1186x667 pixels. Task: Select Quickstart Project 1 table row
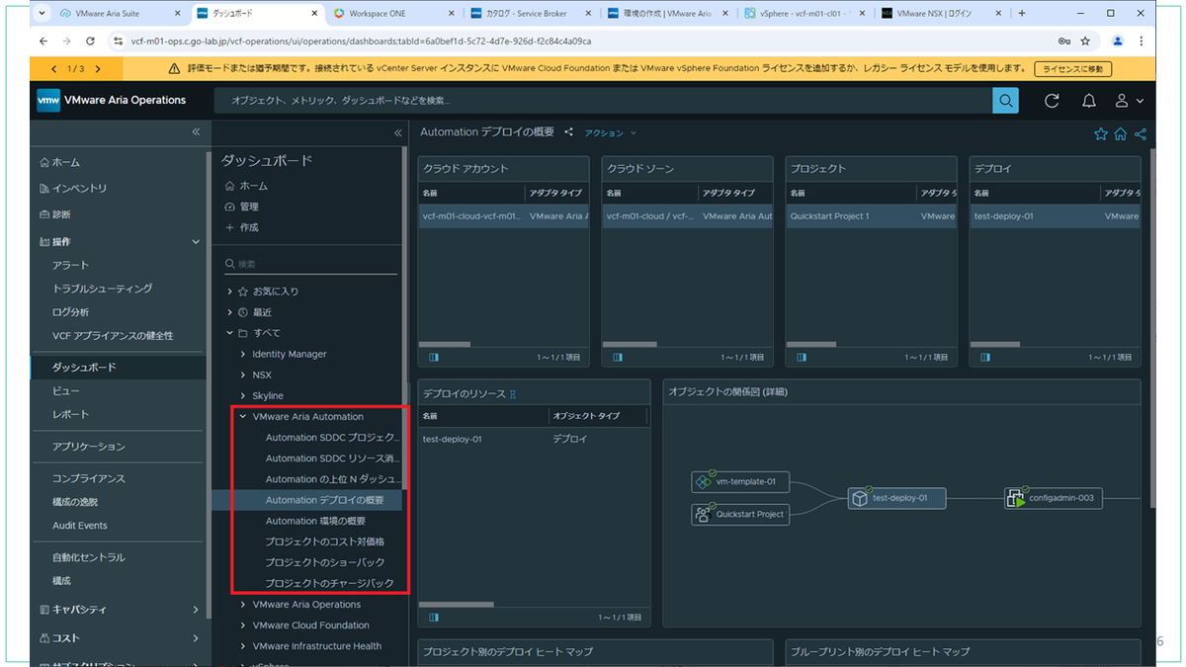click(x=871, y=215)
